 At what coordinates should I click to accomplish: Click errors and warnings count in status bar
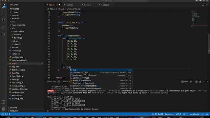6,114
